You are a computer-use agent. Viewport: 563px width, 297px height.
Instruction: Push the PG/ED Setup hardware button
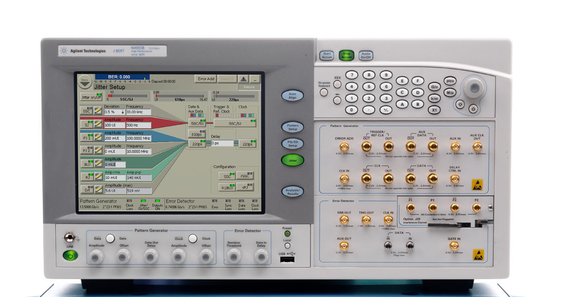click(x=293, y=143)
